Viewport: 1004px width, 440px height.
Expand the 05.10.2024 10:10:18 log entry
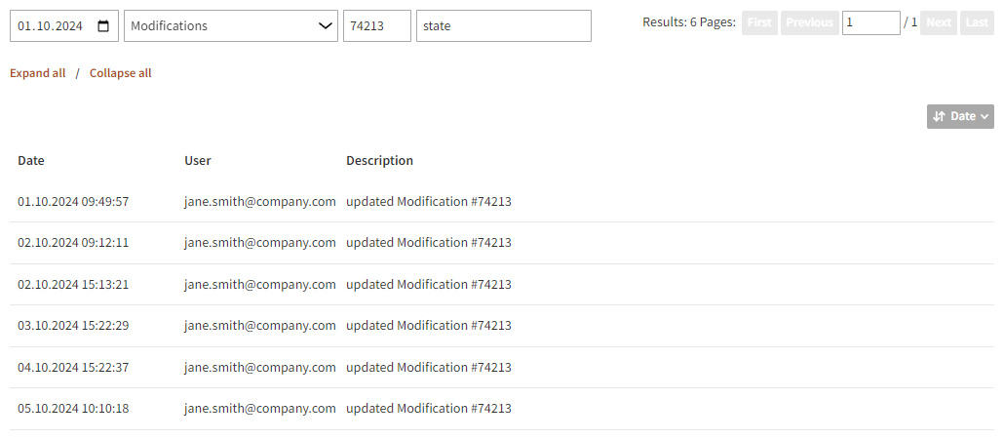[73, 409]
